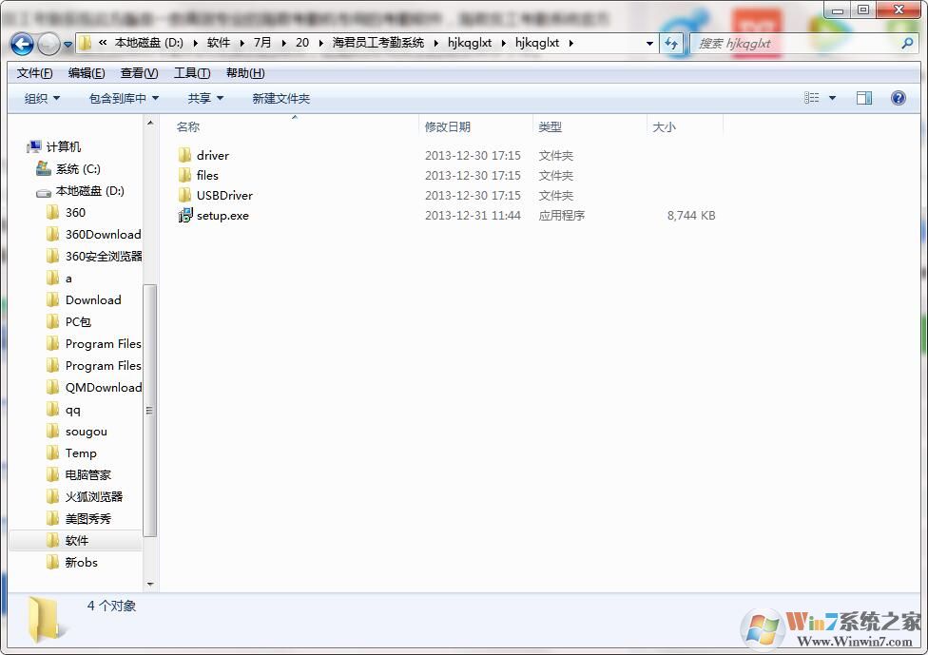Click the refresh button beside address bar

tap(671, 43)
